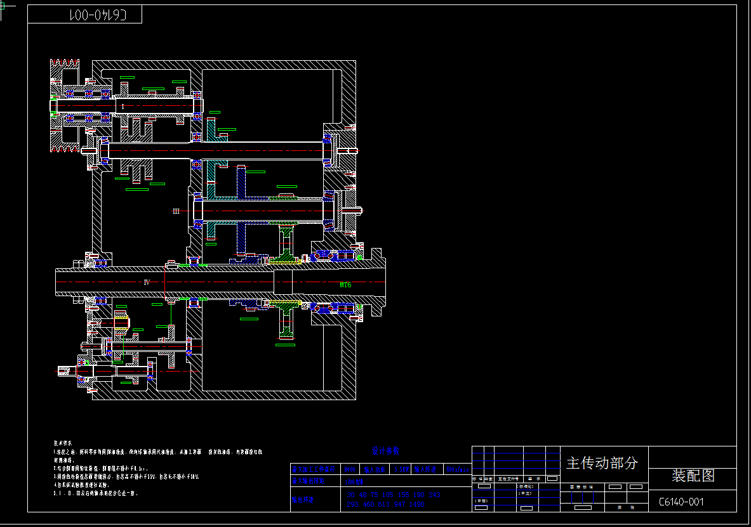Click the '最大加工工件直径' parameter label
Image resolution: width=751 pixels, height=527 pixels.
tap(314, 469)
